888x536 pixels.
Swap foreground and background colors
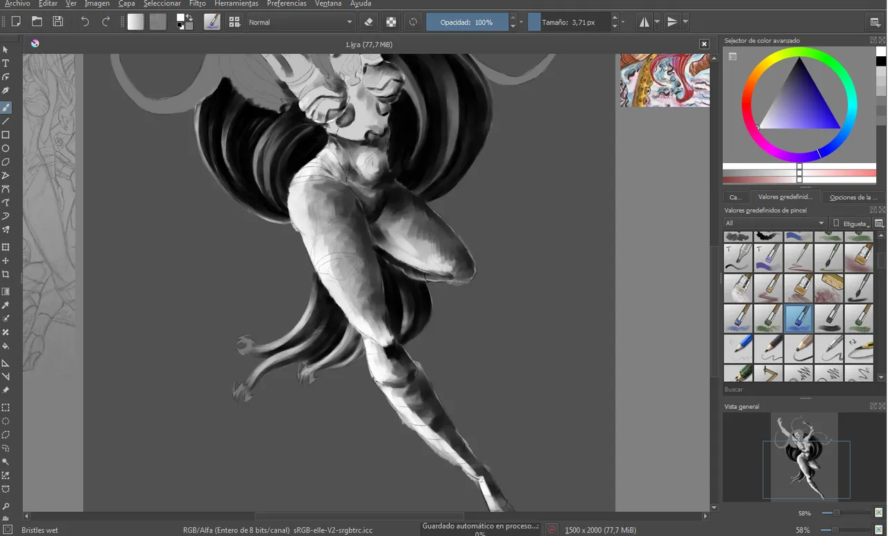[189, 17]
